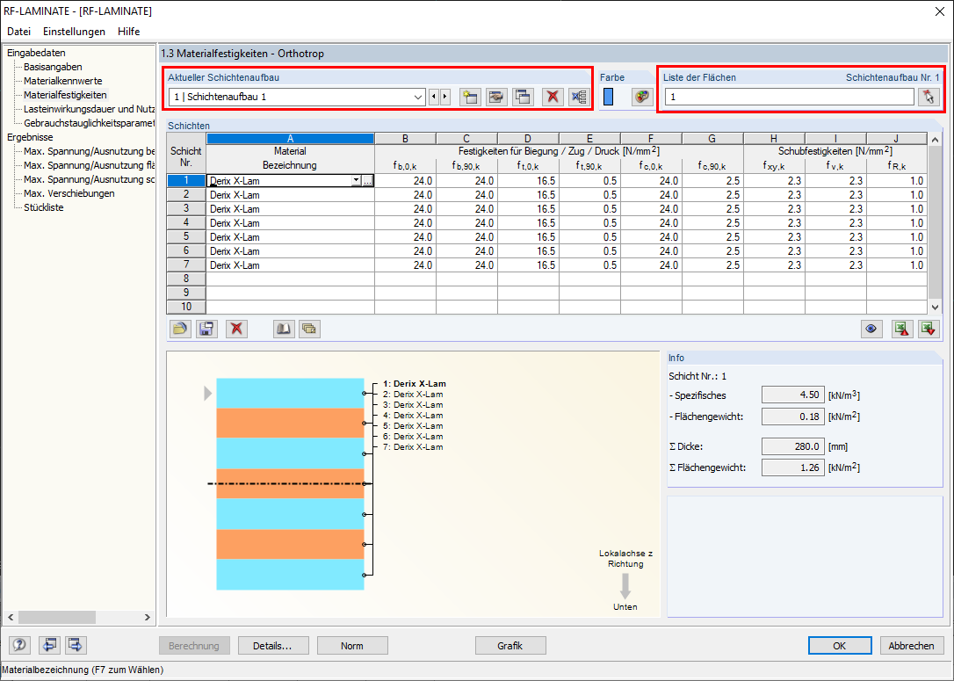Click Derix X-Lam cell in row 5
Viewport: 954px width, 681px height.
290,236
